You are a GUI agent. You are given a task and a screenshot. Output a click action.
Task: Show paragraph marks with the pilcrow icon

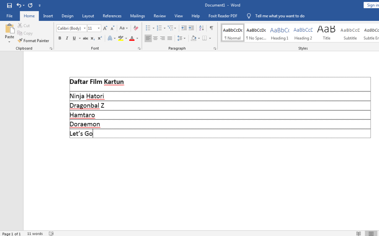click(x=211, y=28)
